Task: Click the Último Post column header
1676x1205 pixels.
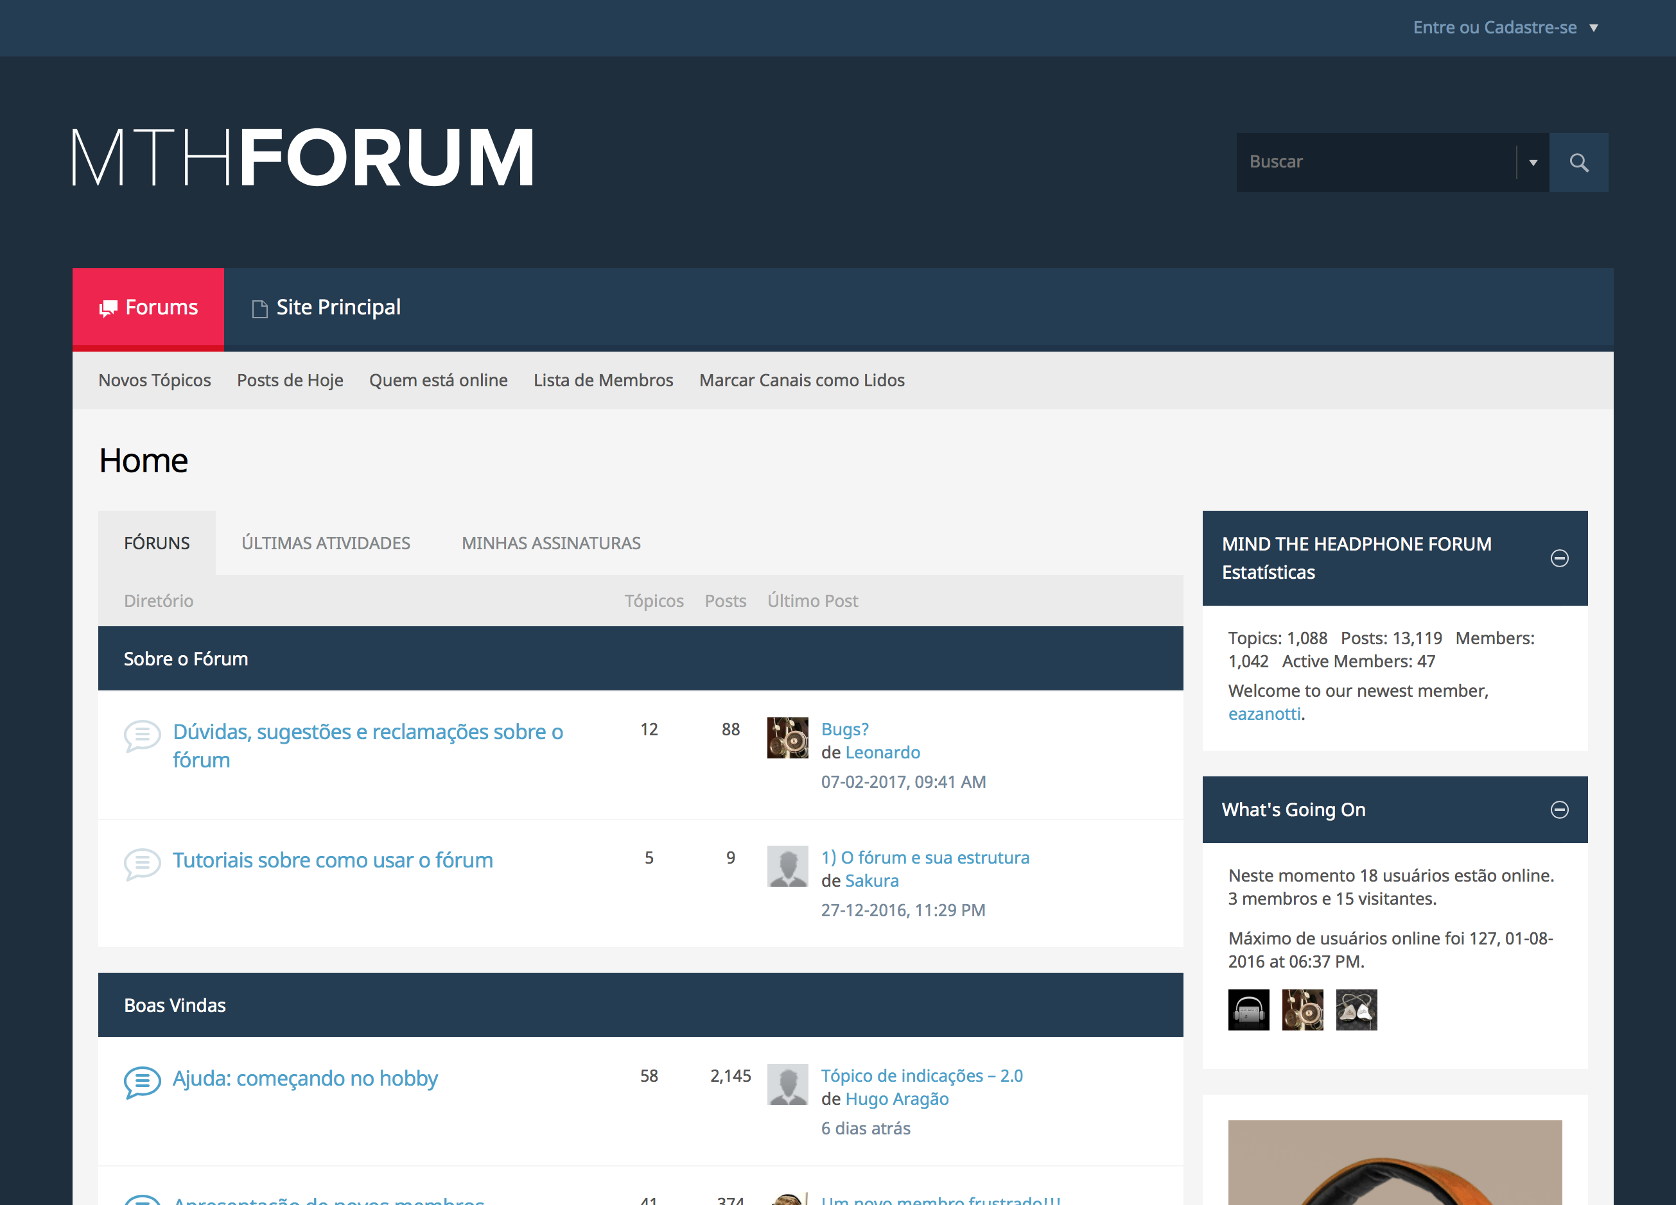Action: click(813, 601)
